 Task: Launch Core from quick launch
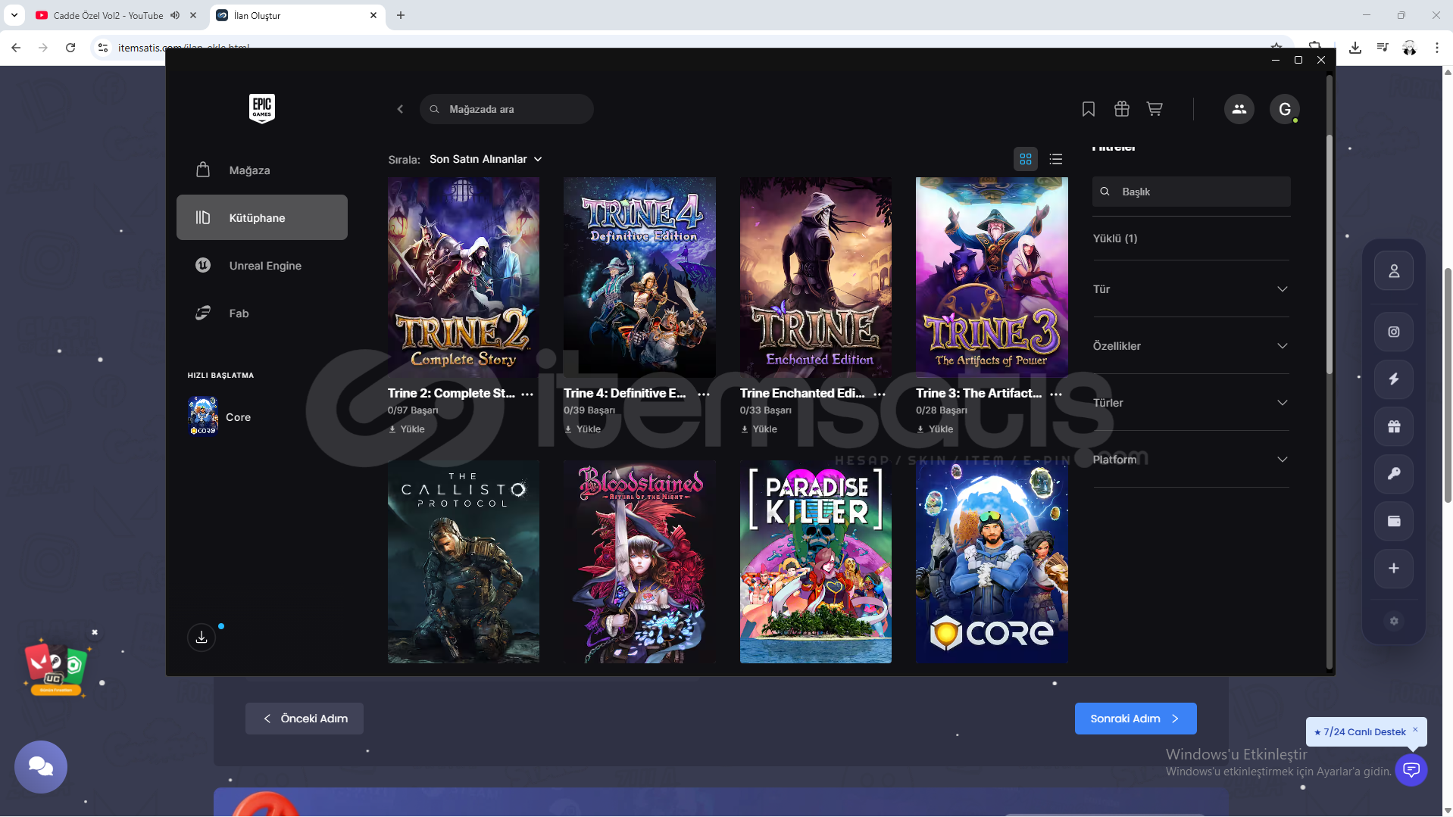(x=220, y=417)
